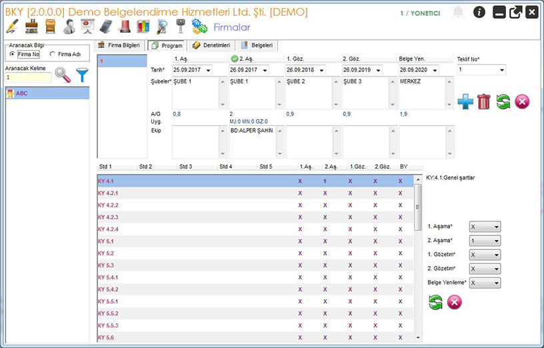The image size is (544, 348).
Task: Click the green refresh icon beside trash
Action: point(503,101)
